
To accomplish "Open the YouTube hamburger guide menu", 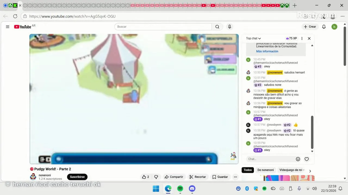I will click(x=8, y=27).
